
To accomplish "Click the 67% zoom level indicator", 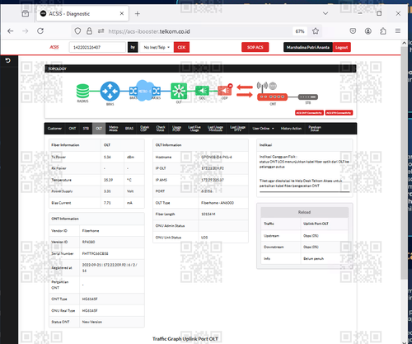I will point(300,31).
